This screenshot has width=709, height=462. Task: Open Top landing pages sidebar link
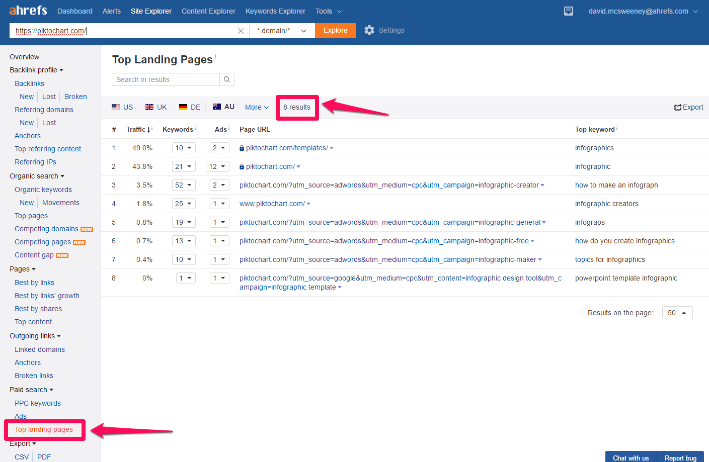pyautogui.click(x=44, y=429)
